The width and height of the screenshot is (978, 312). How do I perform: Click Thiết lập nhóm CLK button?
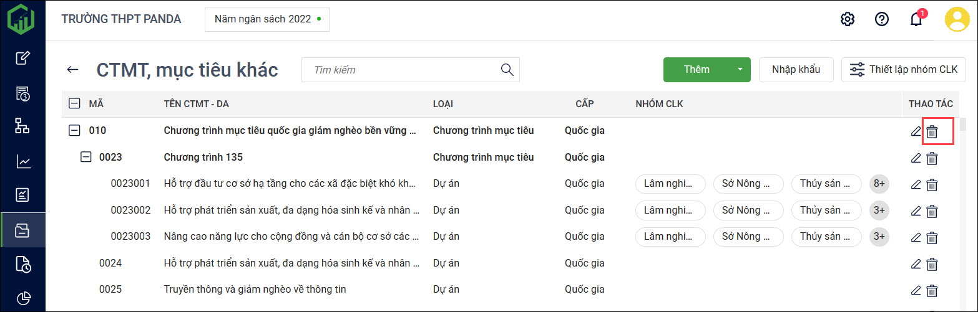904,70
